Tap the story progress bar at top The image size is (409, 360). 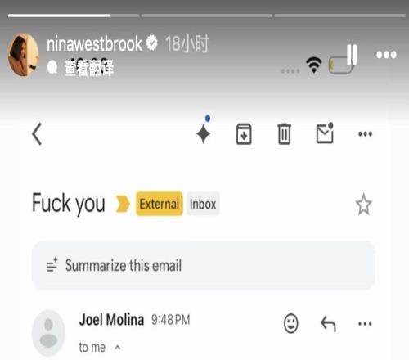[x=207, y=16]
